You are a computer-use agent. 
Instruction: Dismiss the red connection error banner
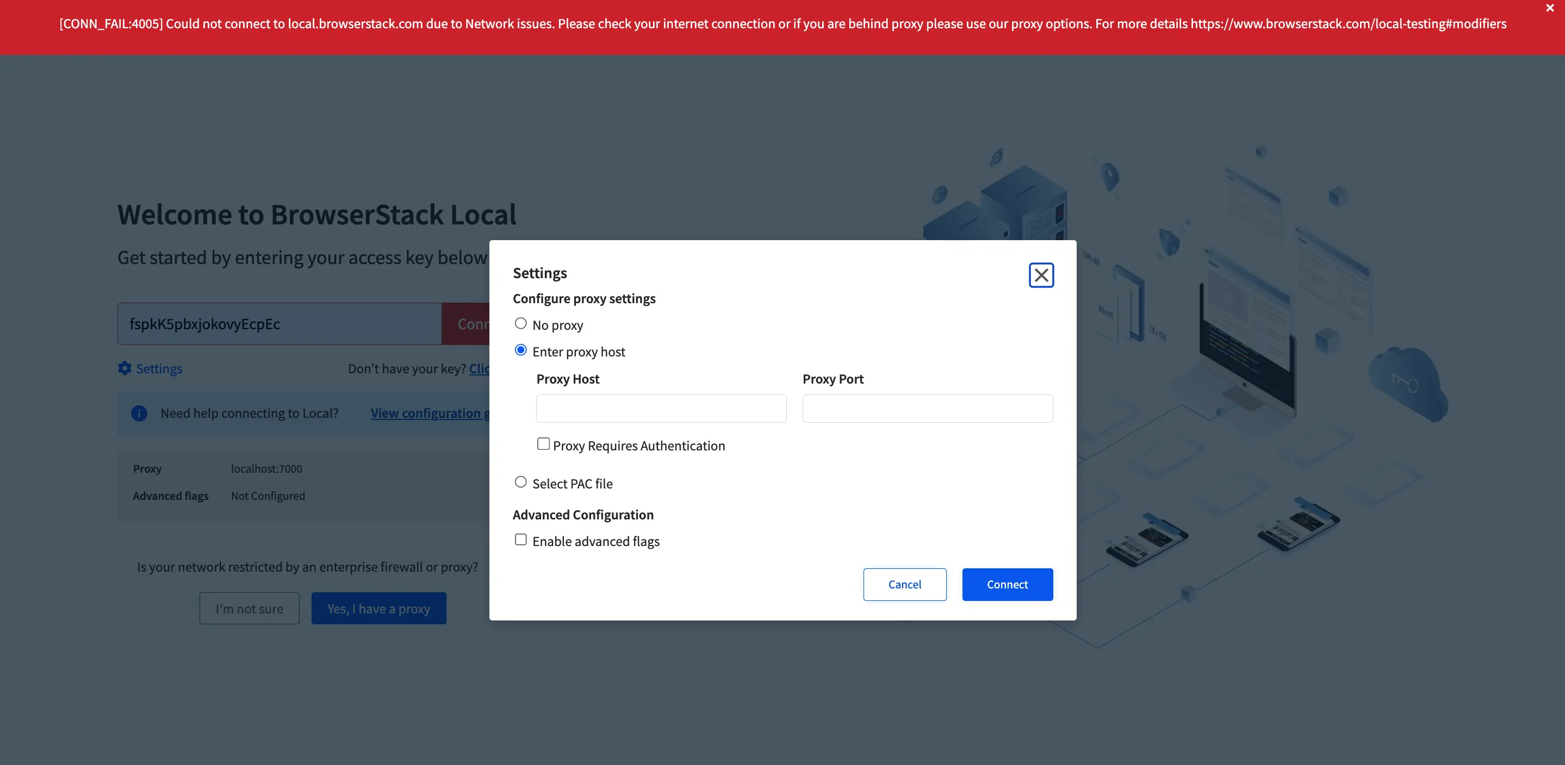pyautogui.click(x=1549, y=8)
